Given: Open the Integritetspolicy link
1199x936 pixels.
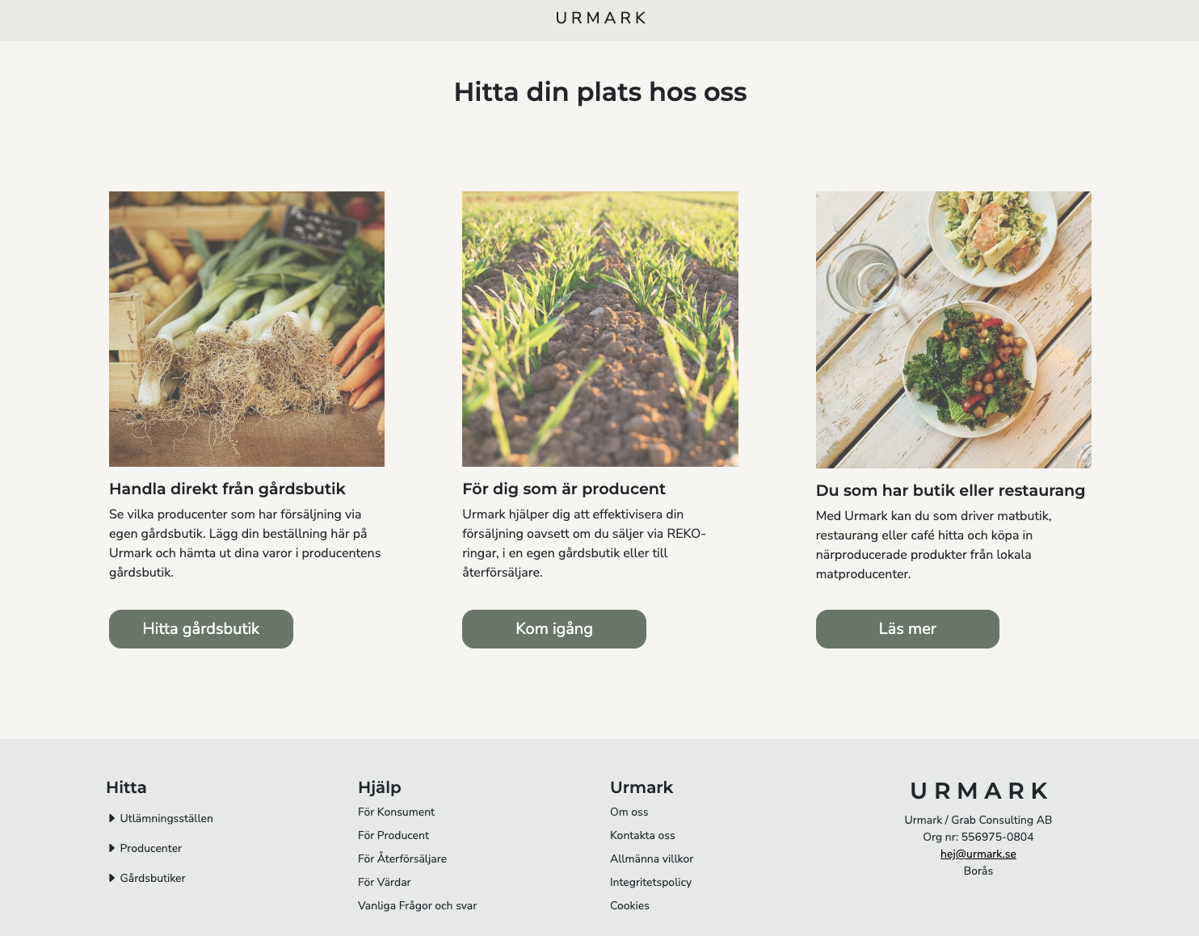Looking at the screenshot, I should tap(650, 882).
